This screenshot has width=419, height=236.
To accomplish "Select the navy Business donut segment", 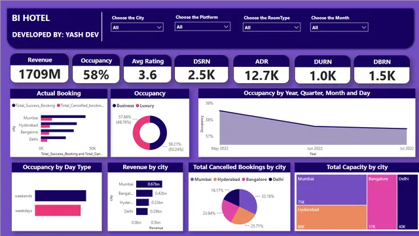I will pos(163,133).
